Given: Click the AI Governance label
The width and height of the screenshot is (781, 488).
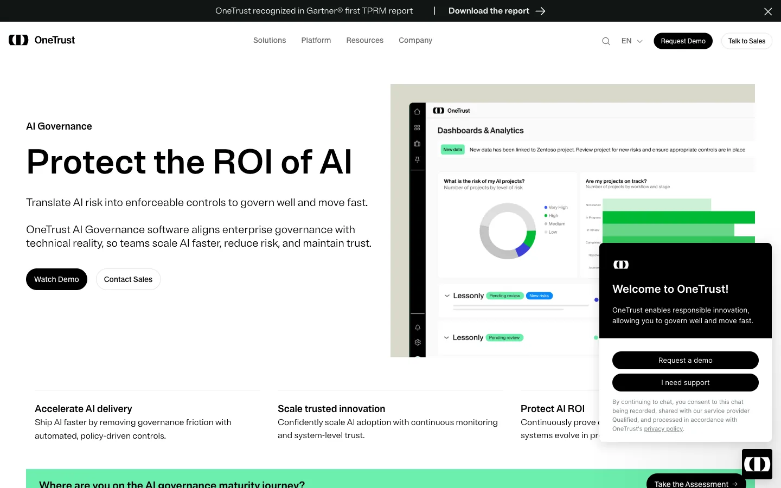Looking at the screenshot, I should 59,126.
